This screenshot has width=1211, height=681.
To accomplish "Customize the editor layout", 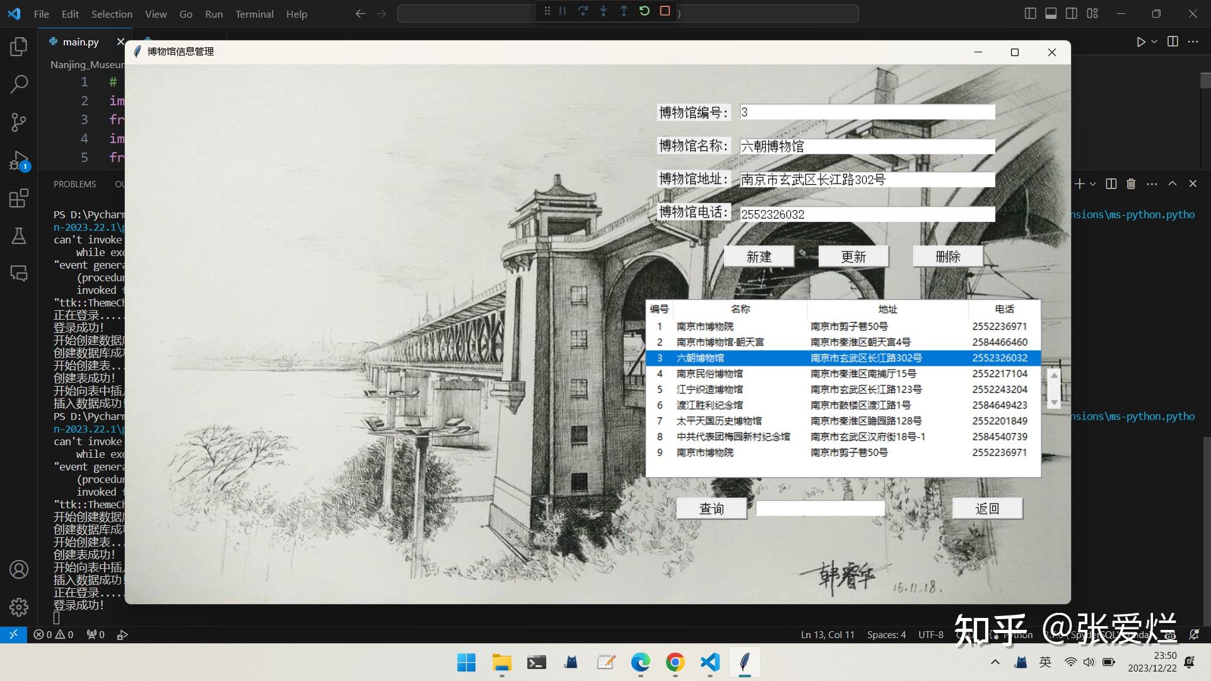I will coord(1092,13).
